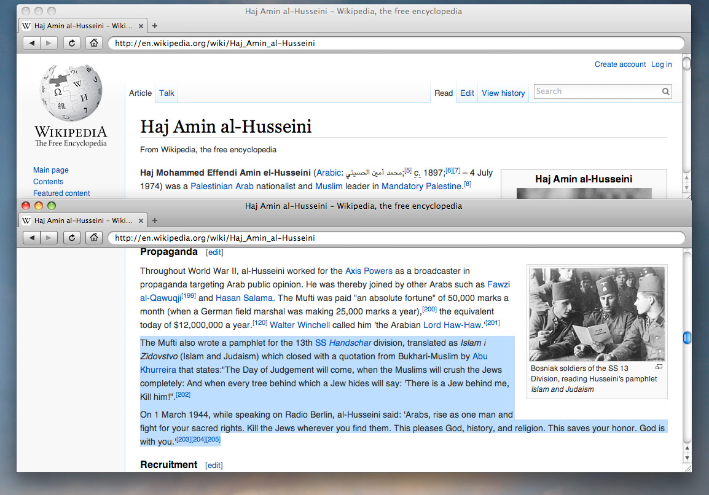Enlarge the Bosniak soldiers image via its caption icon
This screenshot has height=495, width=709.
[x=659, y=367]
